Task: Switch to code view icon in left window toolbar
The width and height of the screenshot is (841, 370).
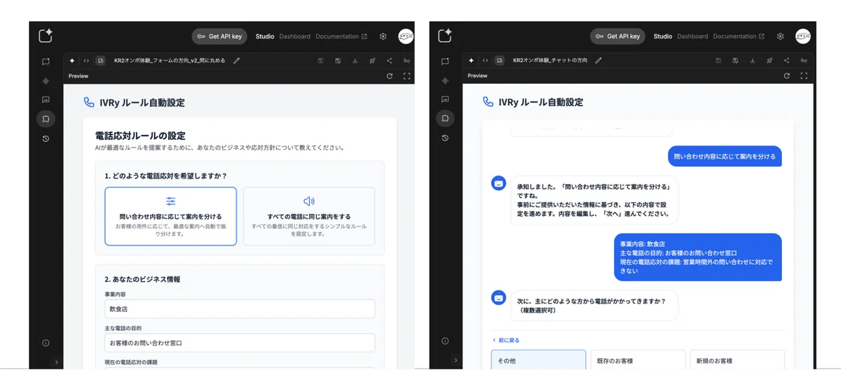Action: pyautogui.click(x=86, y=61)
